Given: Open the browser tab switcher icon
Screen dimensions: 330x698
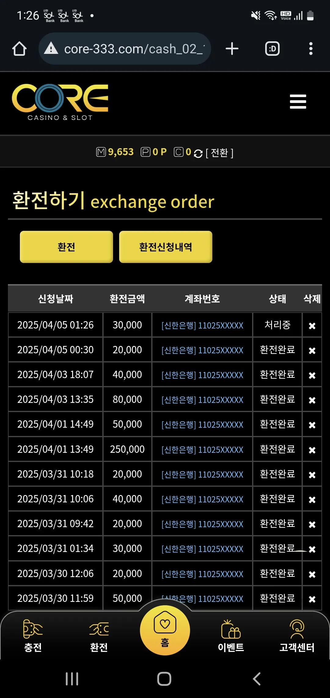Looking at the screenshot, I should 272,49.
